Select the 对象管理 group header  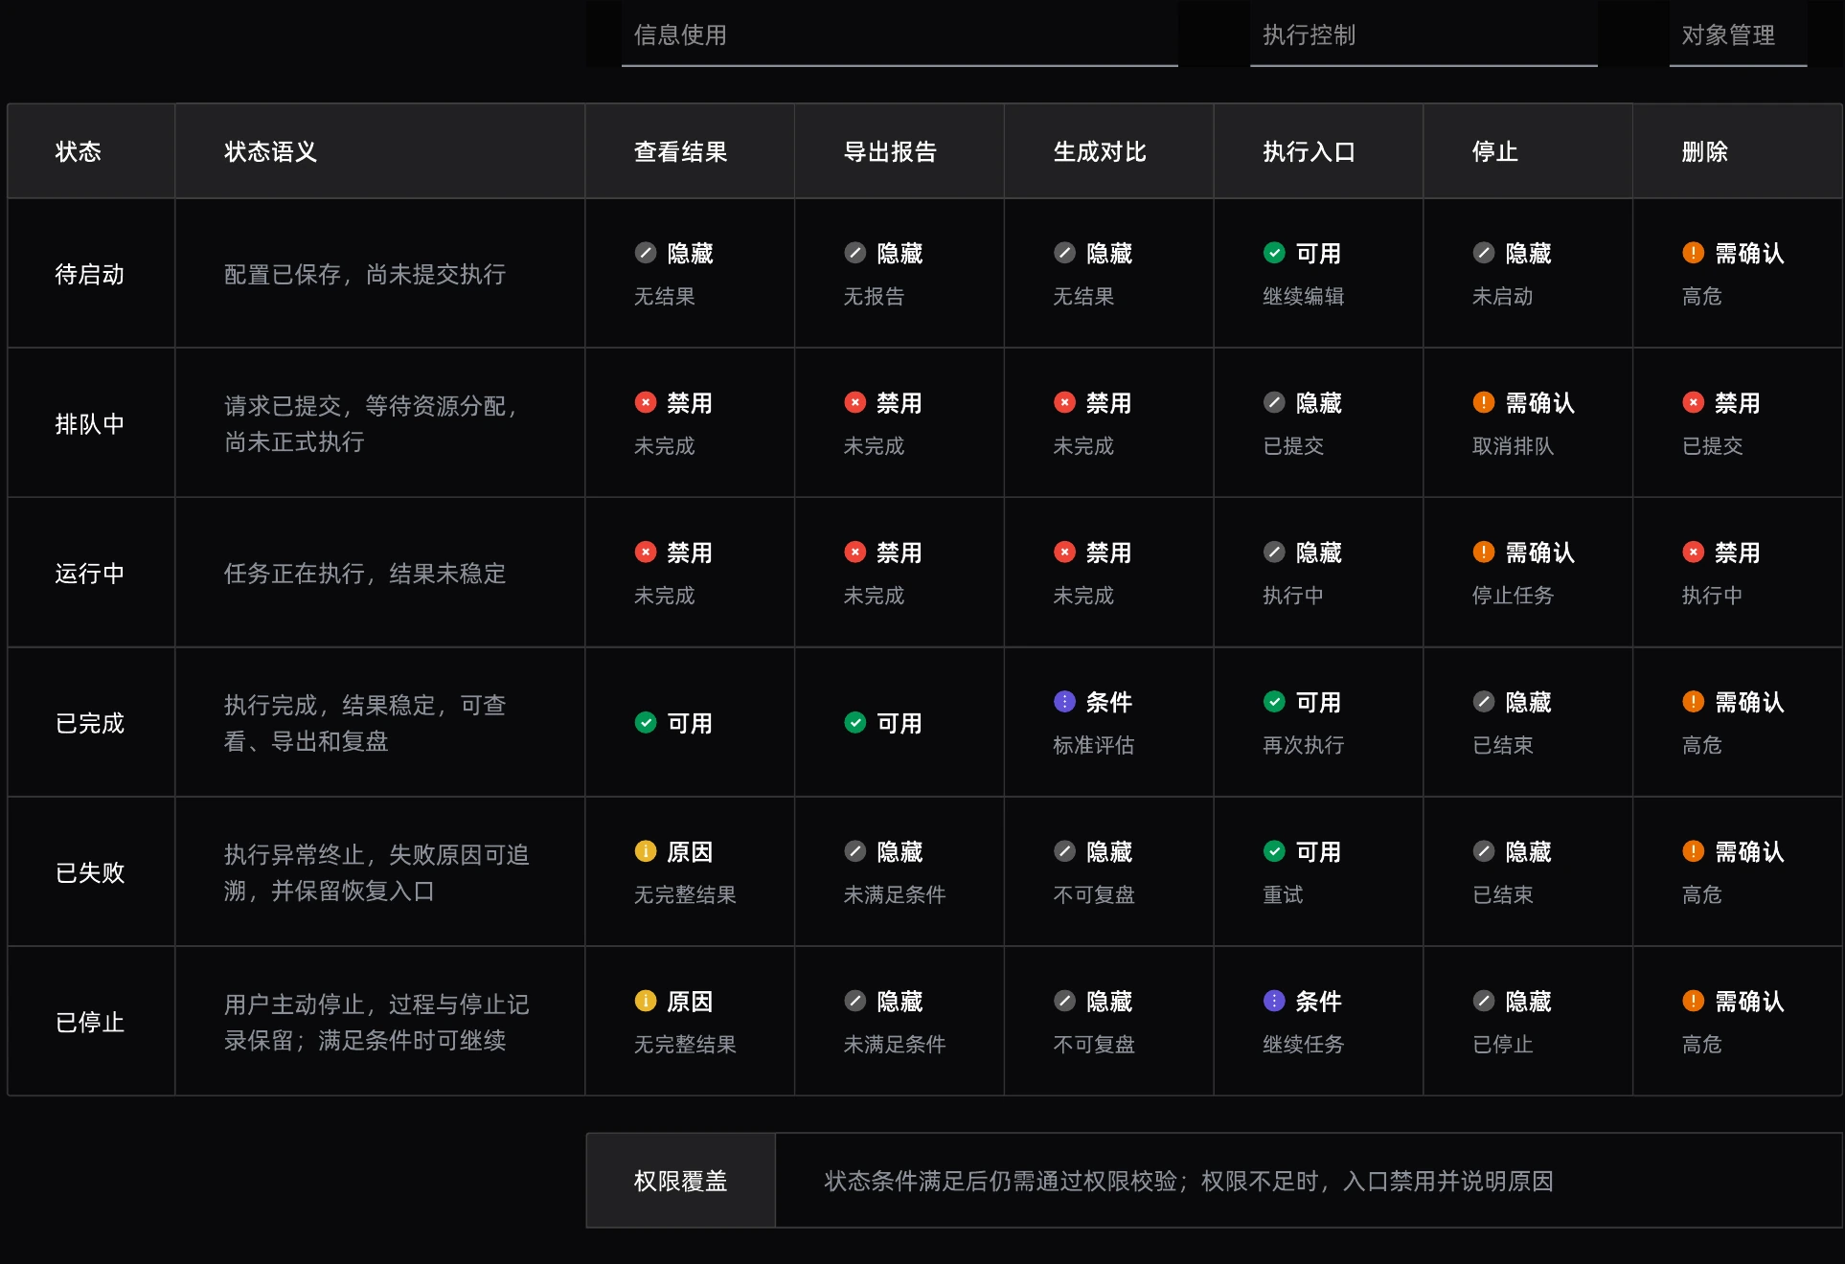pos(1738,34)
